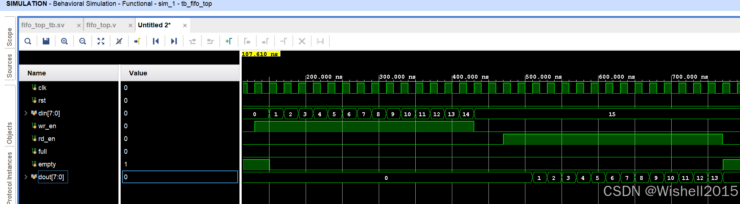Viewport: 740px width, 204px height.
Task: Click the Next Marker icon
Action: click(x=265, y=41)
